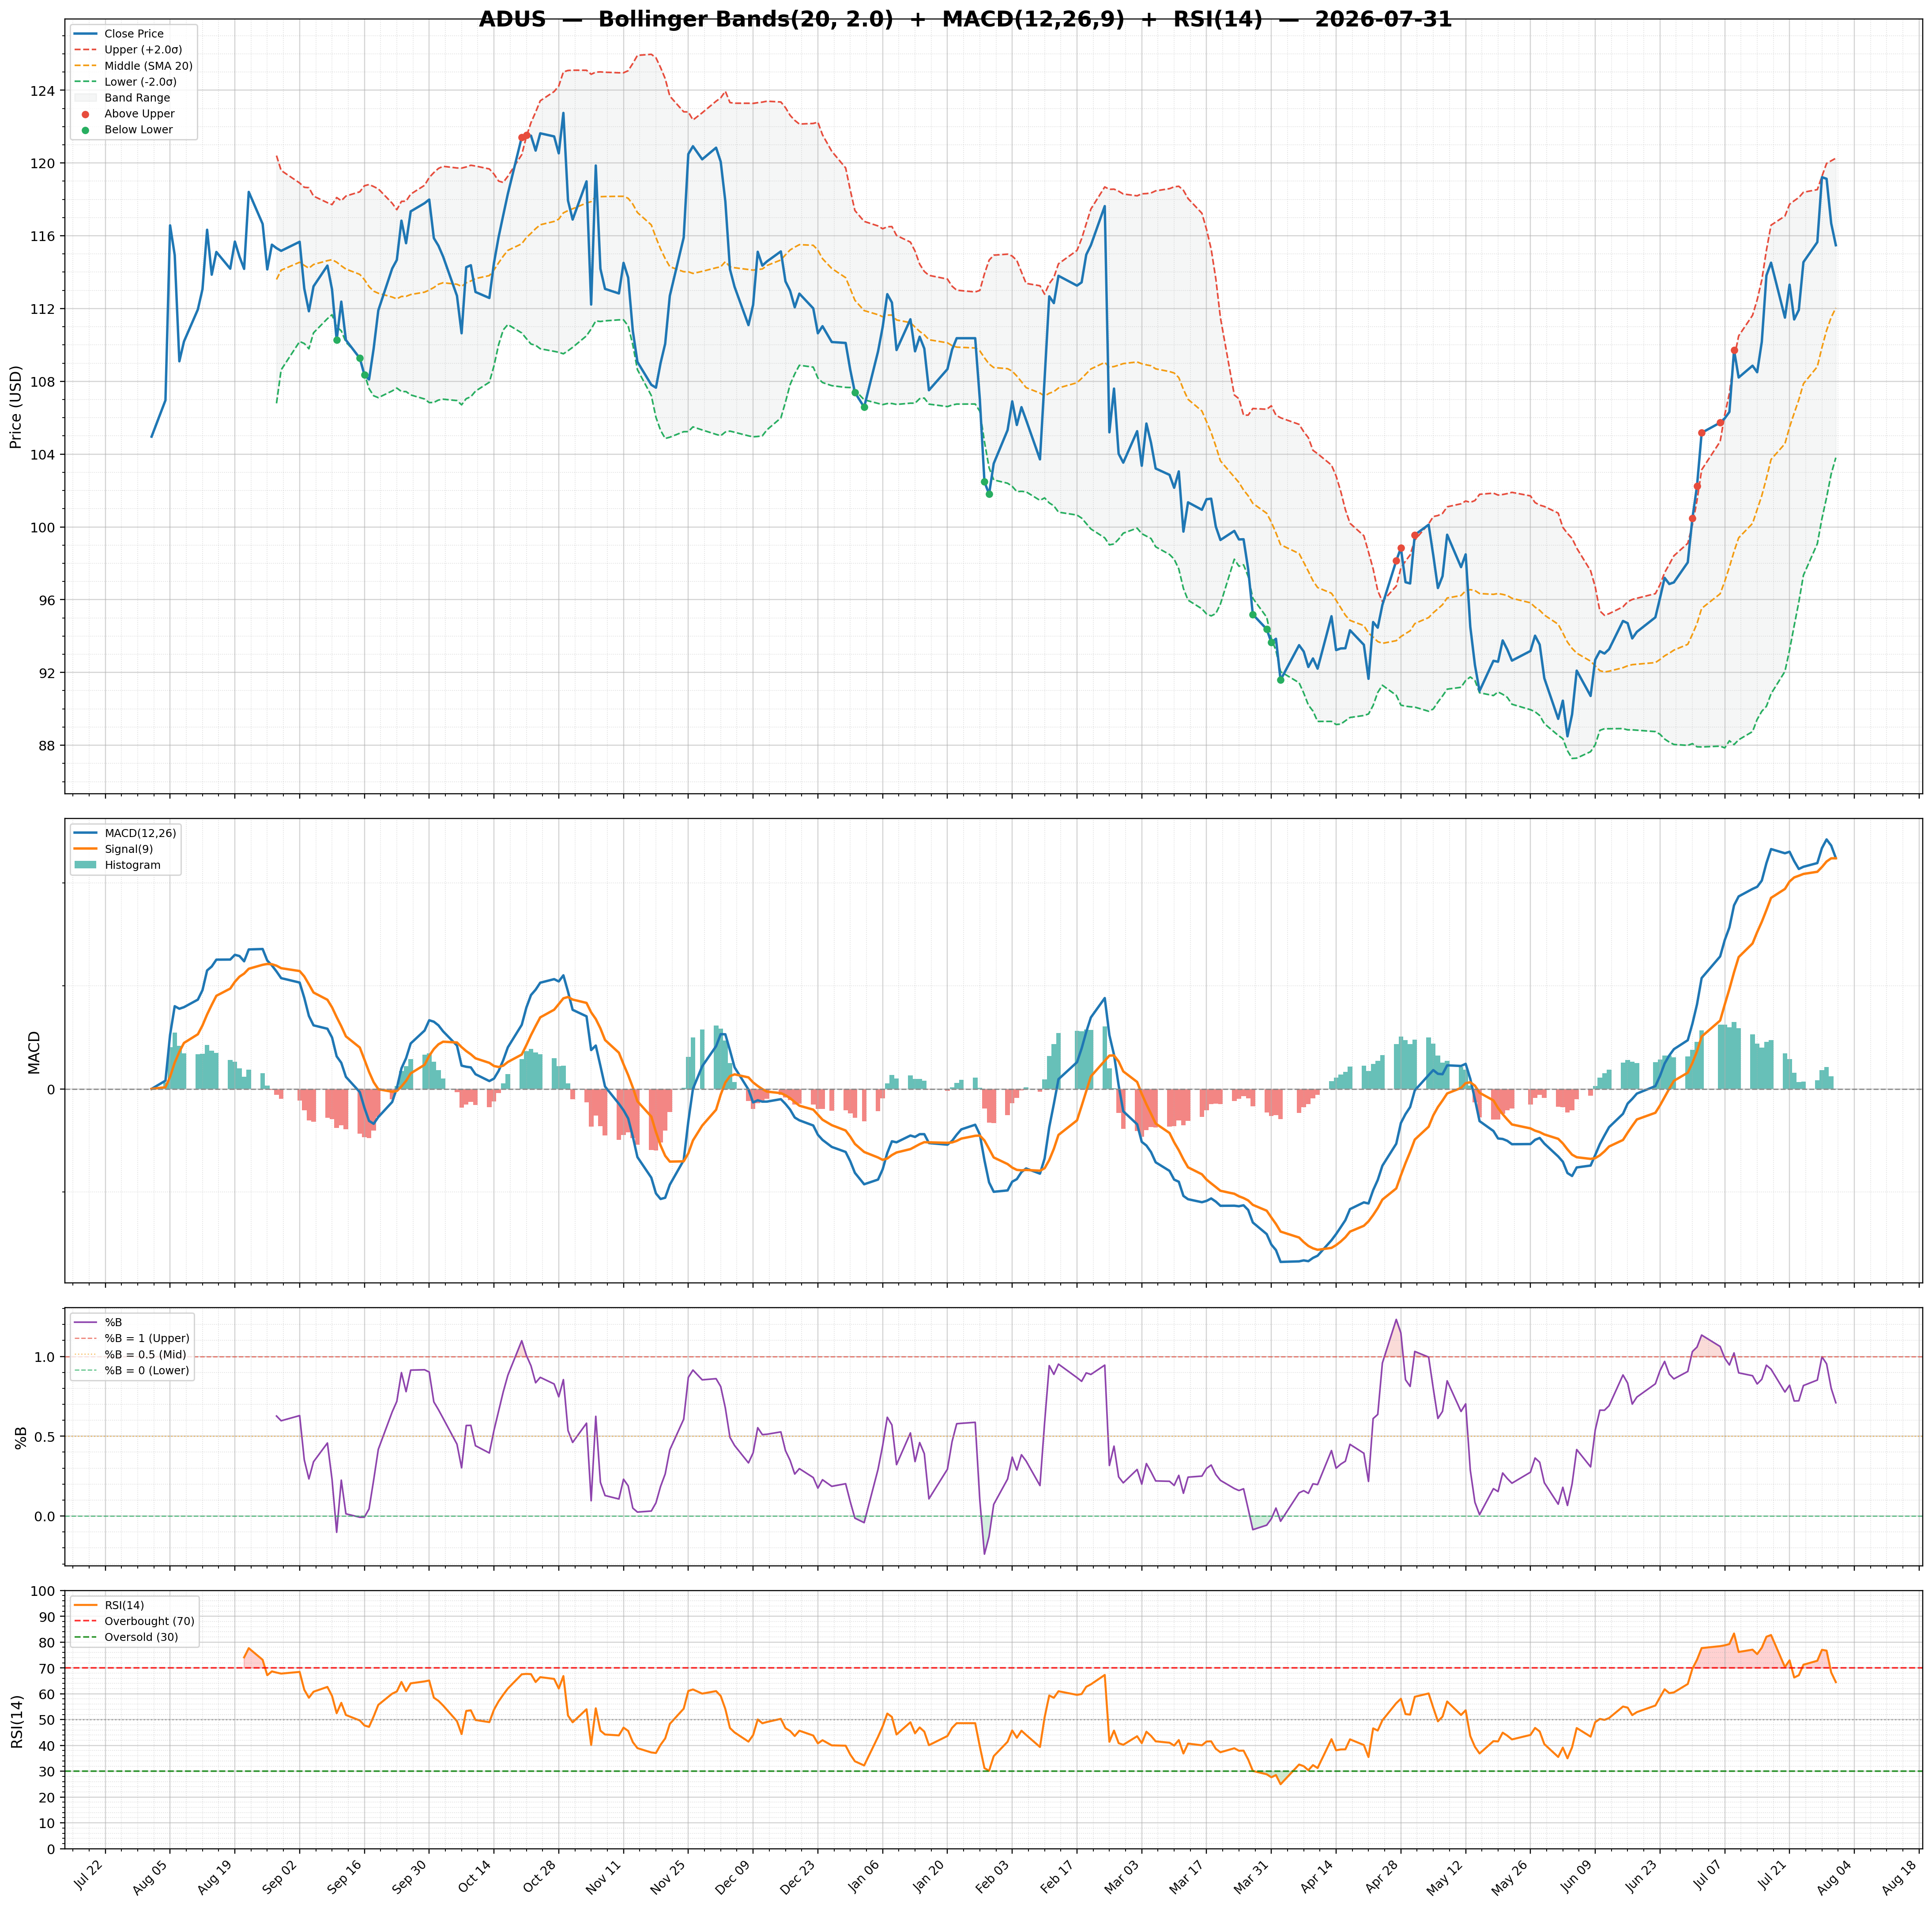Click the 88 price tick label
This screenshot has height=1908, width=1932.
coord(47,746)
